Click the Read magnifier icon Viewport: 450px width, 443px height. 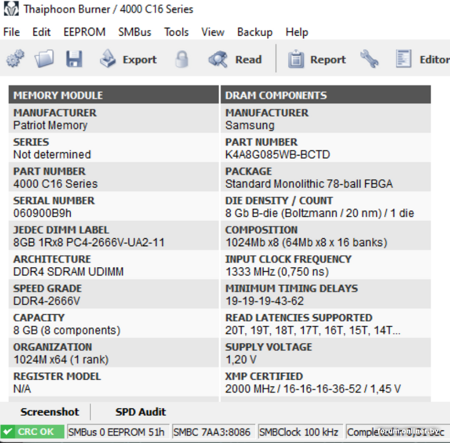tap(218, 59)
